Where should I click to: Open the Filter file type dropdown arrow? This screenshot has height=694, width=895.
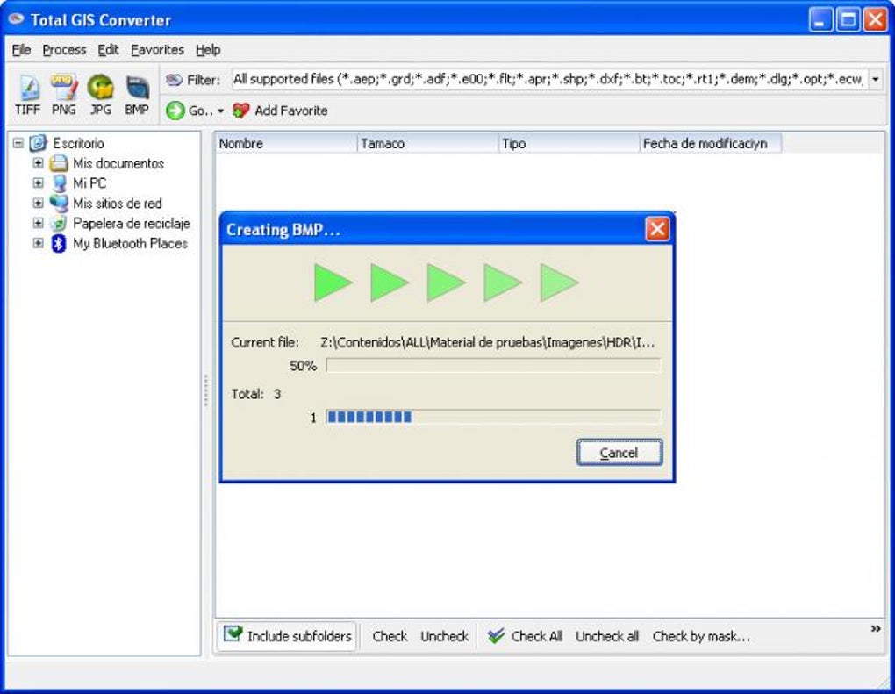[x=876, y=79]
